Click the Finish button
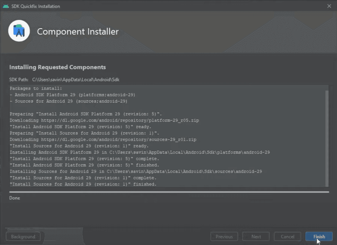Image resolution: width=337 pixels, height=245 pixels. coord(319,236)
